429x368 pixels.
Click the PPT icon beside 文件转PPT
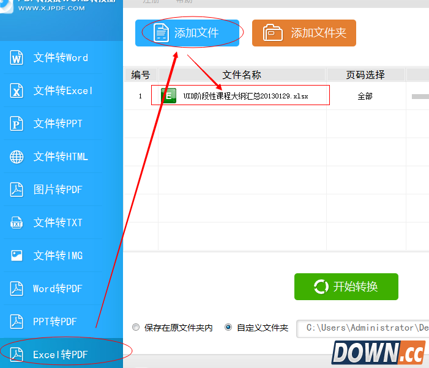tap(17, 123)
